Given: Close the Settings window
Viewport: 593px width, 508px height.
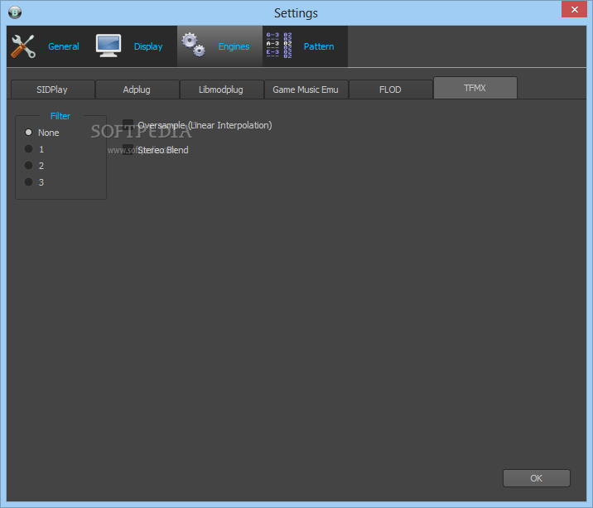Looking at the screenshot, I should [x=574, y=9].
